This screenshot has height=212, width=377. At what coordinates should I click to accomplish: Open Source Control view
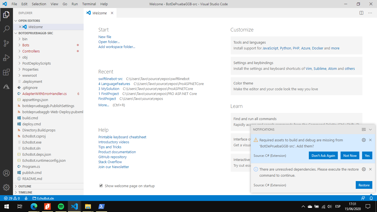click(x=6, y=43)
